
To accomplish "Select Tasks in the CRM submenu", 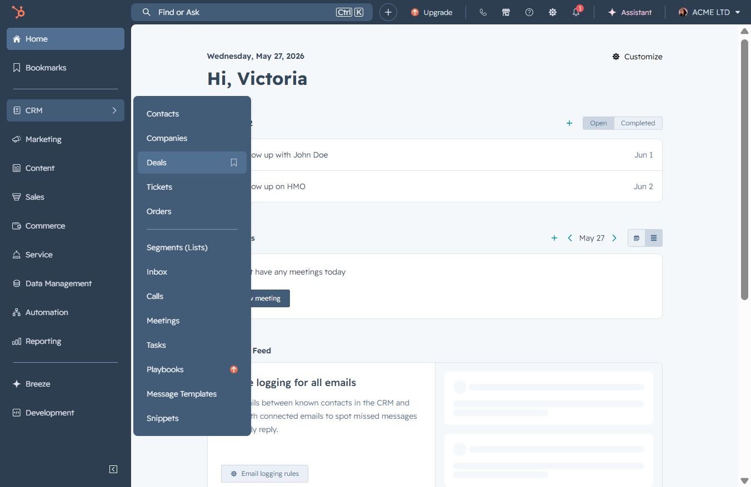I will pyautogui.click(x=192, y=345).
